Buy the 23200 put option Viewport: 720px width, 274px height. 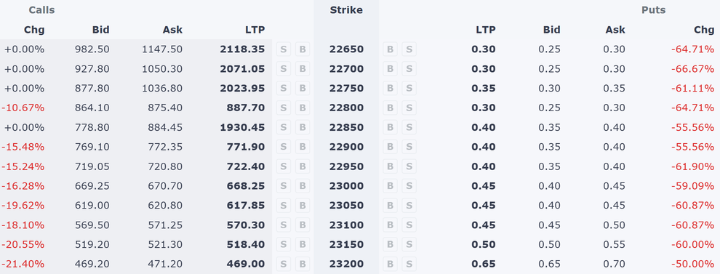pyautogui.click(x=391, y=264)
